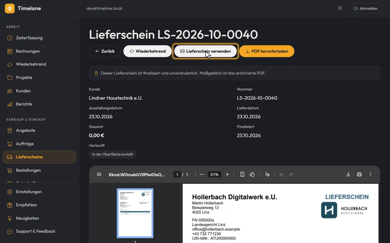Click the clock icon beside Zeiterfassung
This screenshot has width=390, height=243.
(10, 38)
